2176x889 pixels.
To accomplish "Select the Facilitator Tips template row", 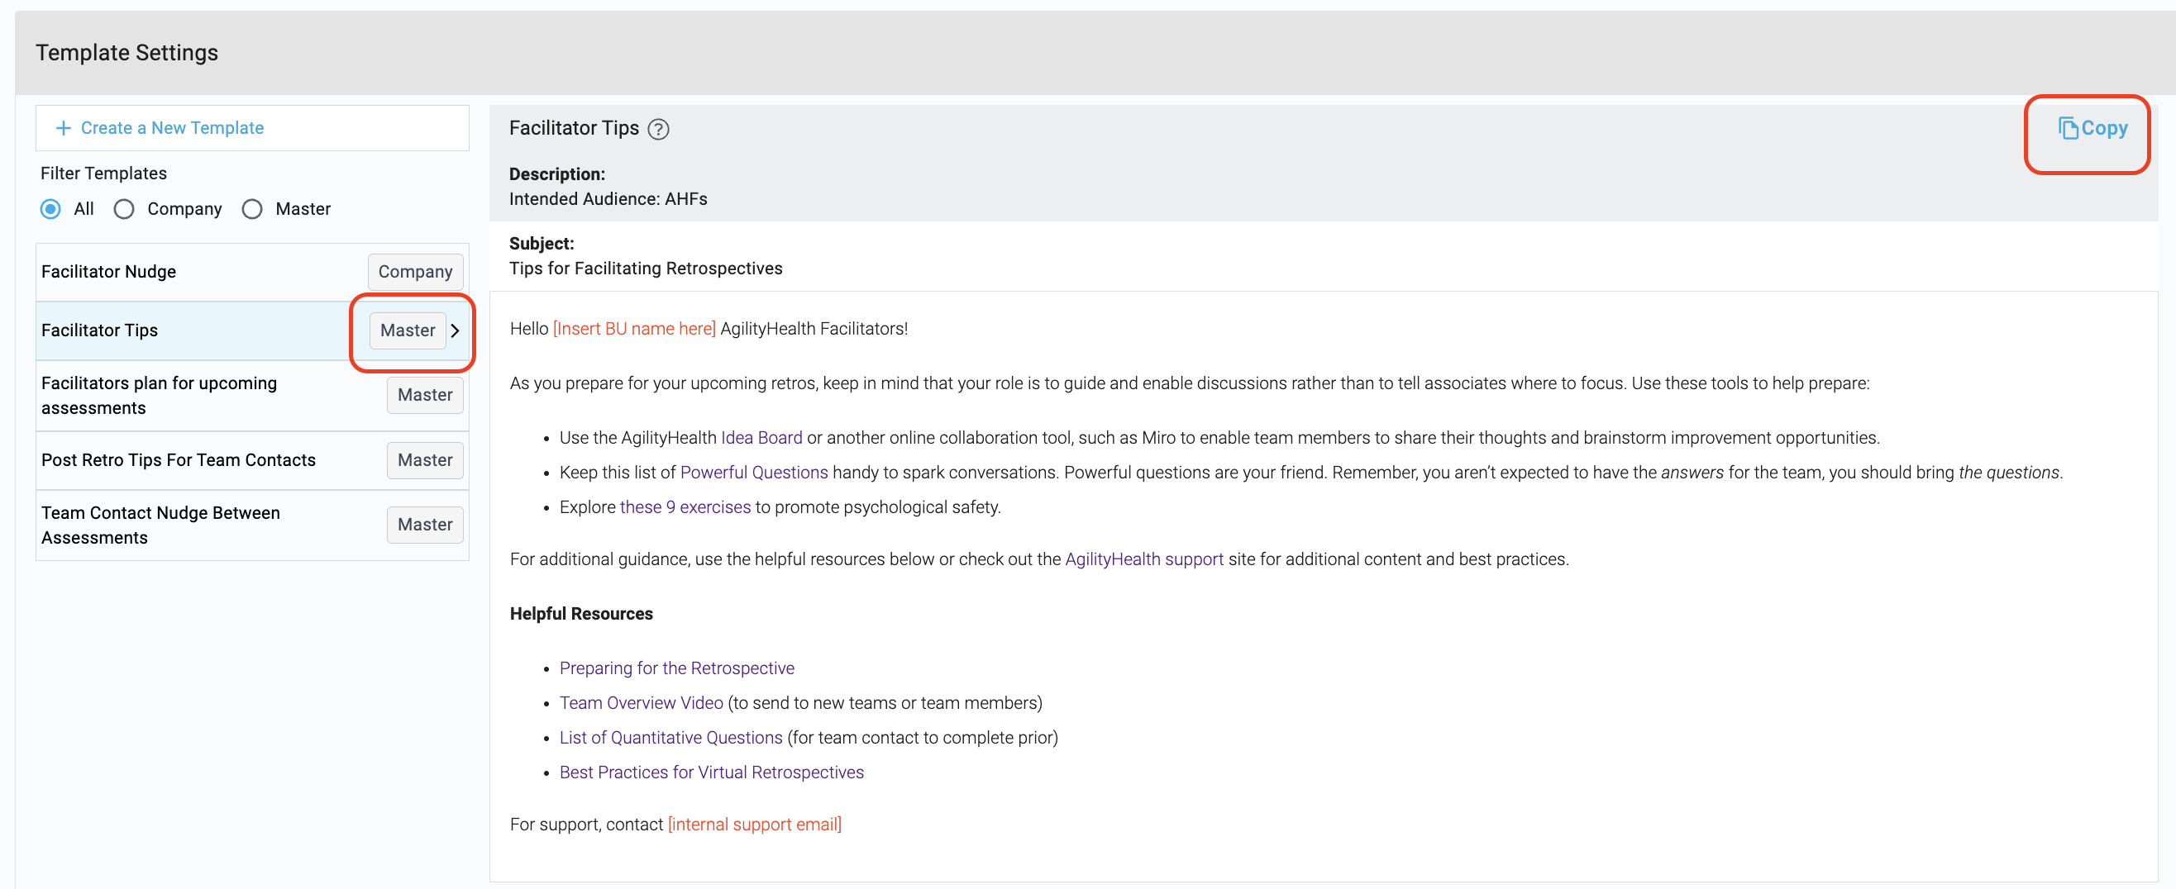I will pos(251,331).
